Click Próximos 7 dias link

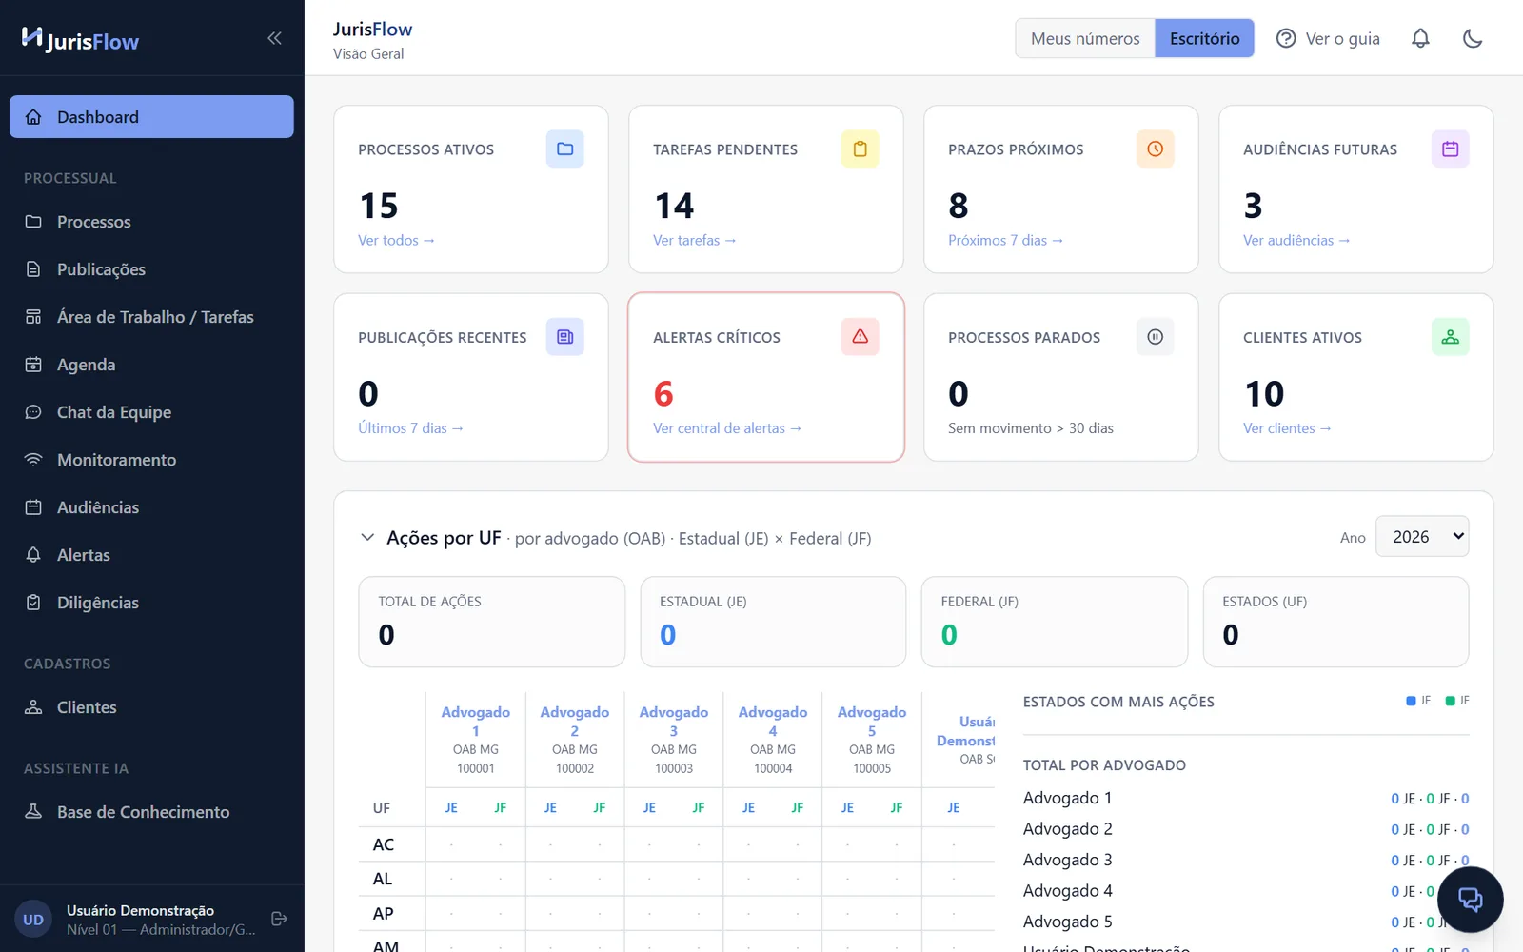coord(1005,240)
